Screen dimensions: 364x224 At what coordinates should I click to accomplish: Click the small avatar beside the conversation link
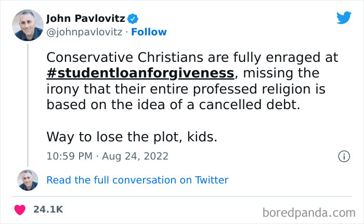(x=28, y=180)
